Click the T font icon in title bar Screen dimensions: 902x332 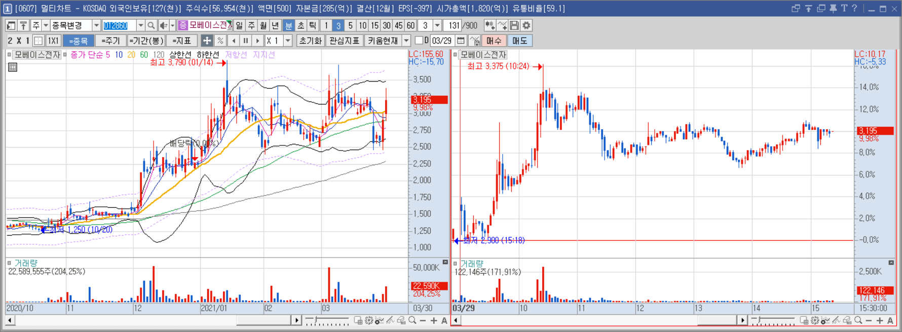coord(844,8)
